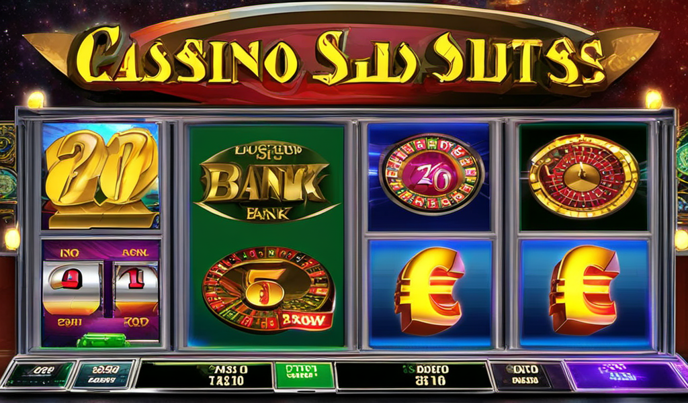Click the right golden euro symbol

click(x=584, y=290)
